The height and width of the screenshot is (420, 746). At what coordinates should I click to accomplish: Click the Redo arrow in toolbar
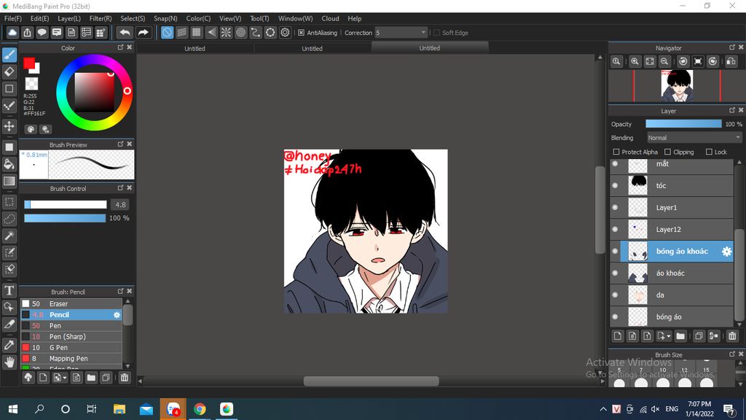click(143, 32)
